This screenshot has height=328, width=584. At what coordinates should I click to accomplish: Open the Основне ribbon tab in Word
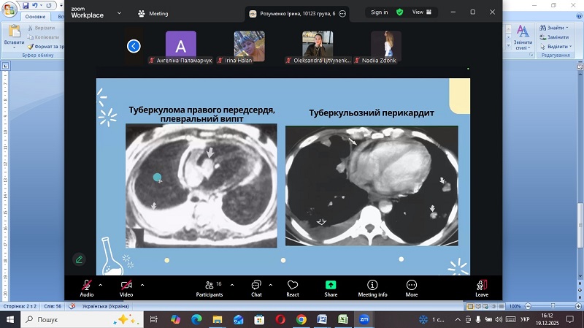tap(35, 16)
